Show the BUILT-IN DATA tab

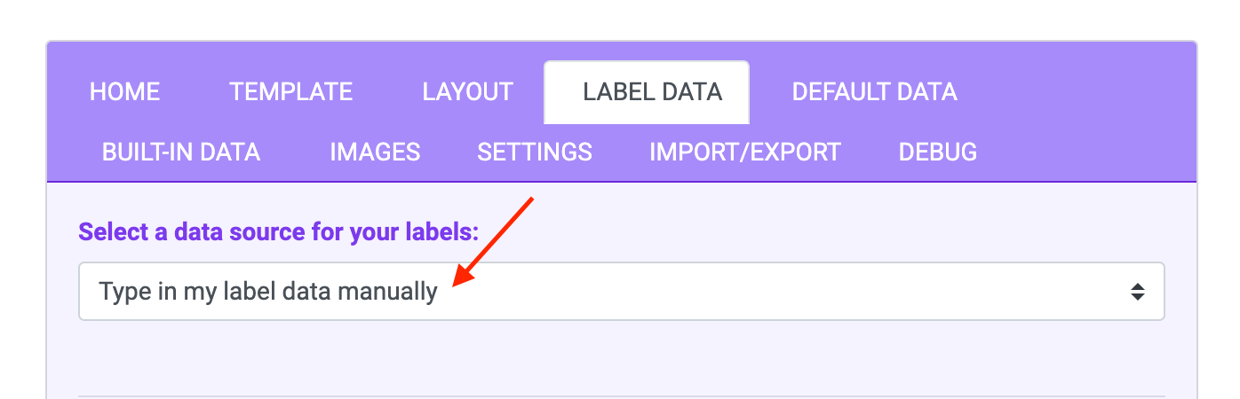[x=181, y=153]
